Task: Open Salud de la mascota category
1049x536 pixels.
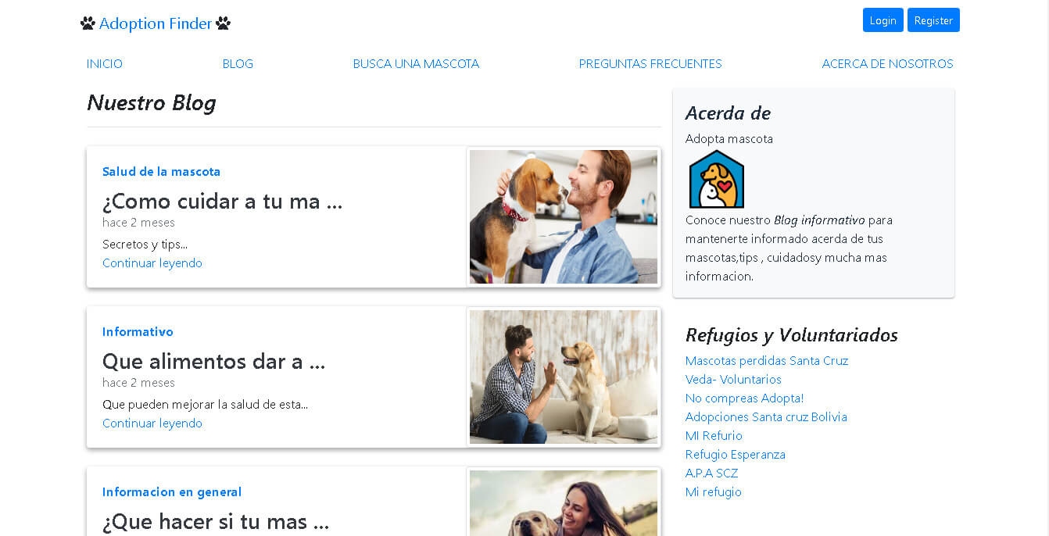Action: (x=162, y=172)
